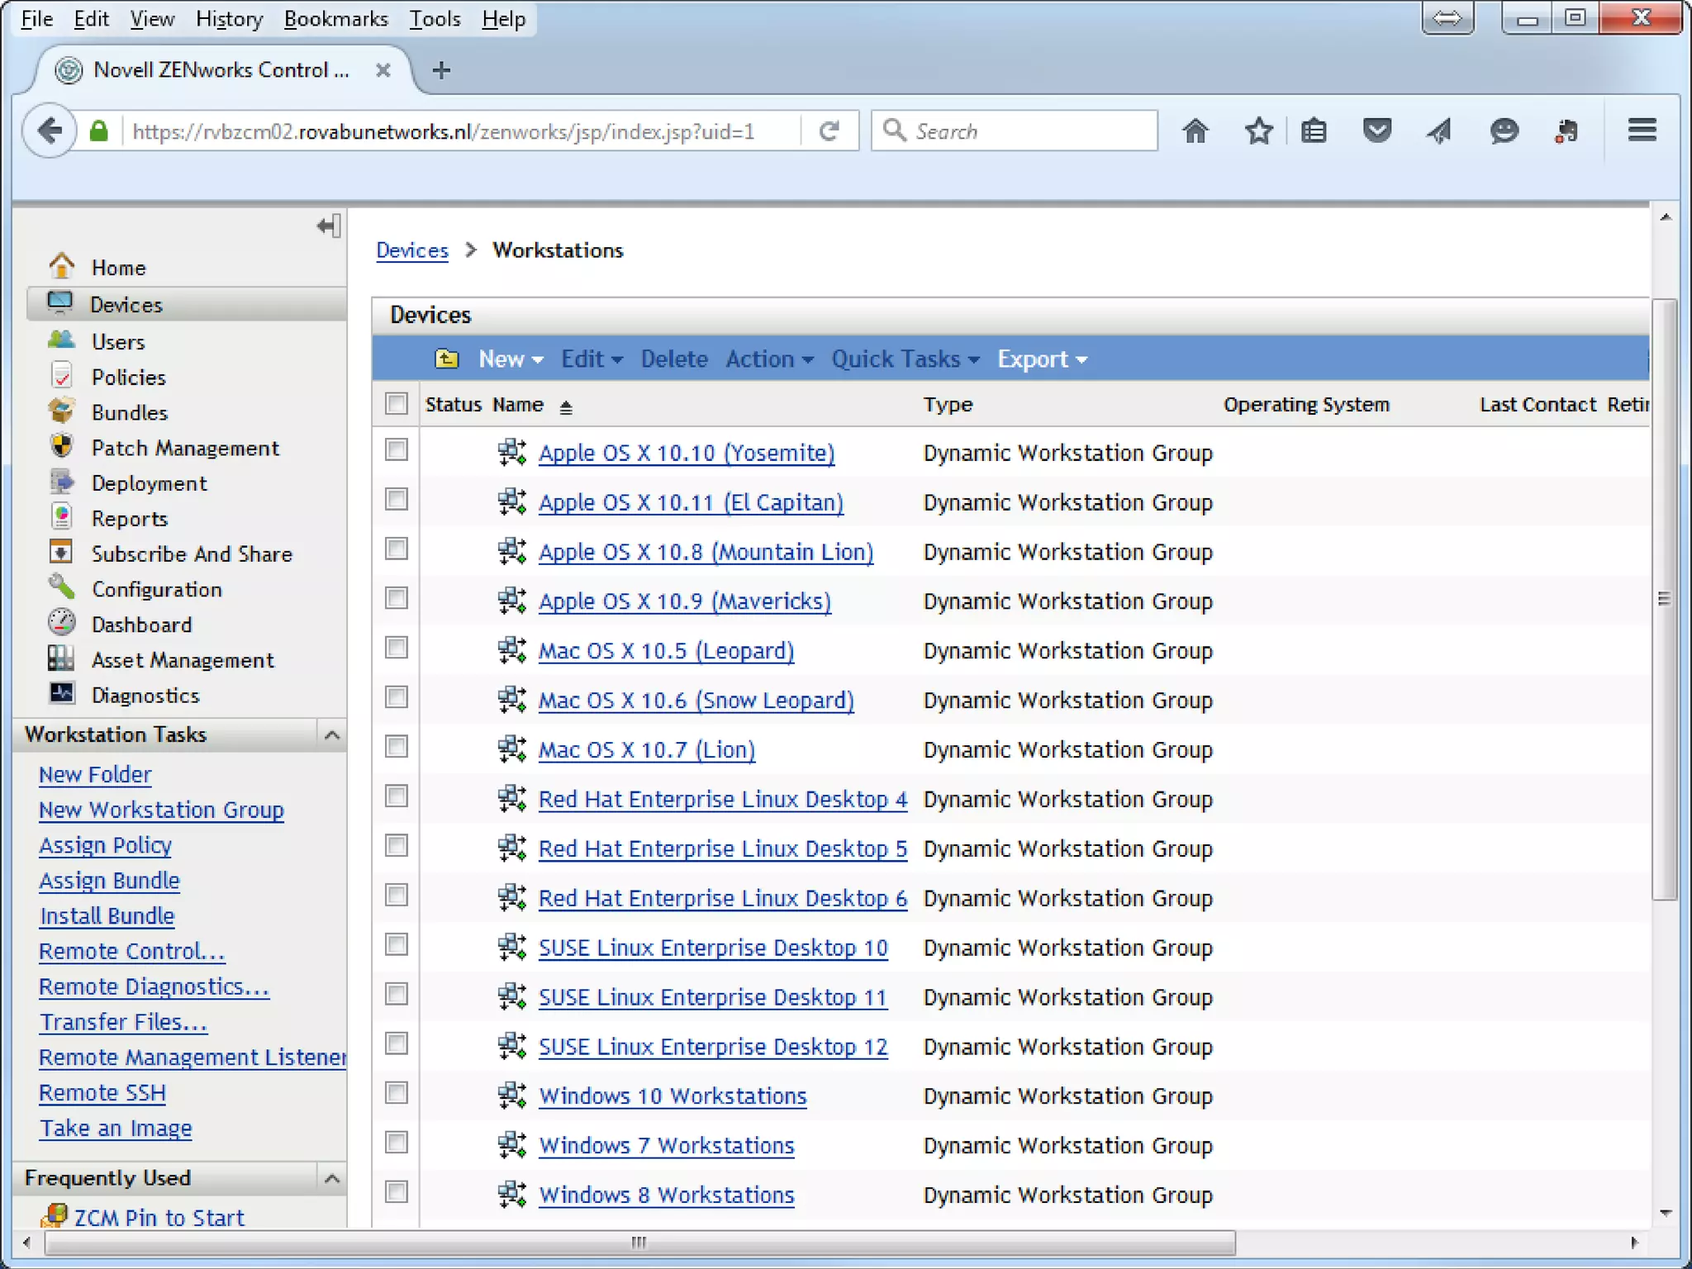
Task: Click the Users icon in sidebar
Action: pyautogui.click(x=61, y=340)
